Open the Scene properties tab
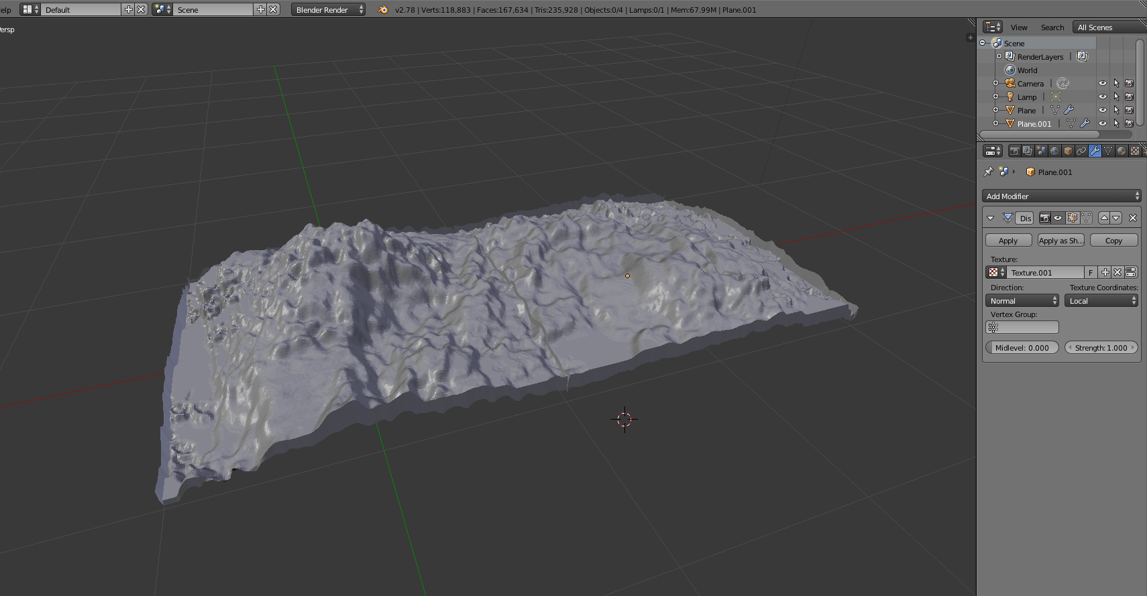Image resolution: width=1147 pixels, height=596 pixels. click(x=1041, y=151)
